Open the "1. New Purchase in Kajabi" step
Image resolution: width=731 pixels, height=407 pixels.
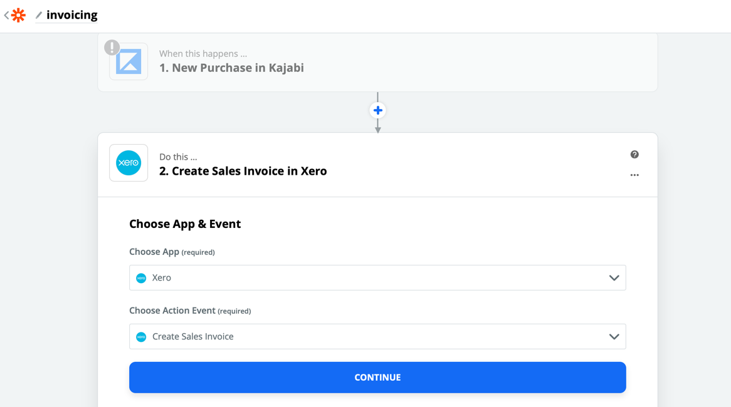(231, 68)
